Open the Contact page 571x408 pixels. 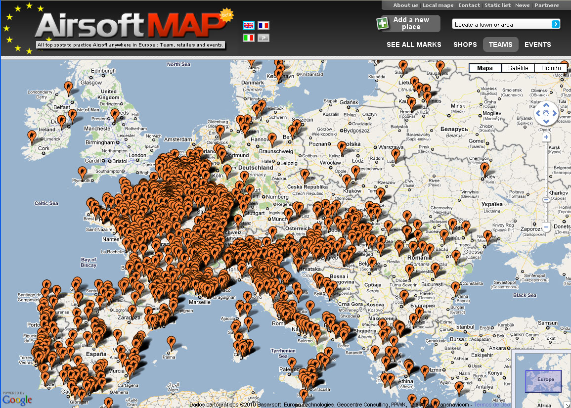(469, 5)
